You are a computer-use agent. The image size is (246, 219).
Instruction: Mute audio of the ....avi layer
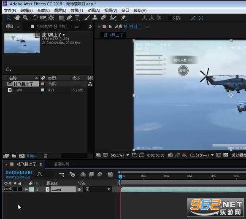11,189
